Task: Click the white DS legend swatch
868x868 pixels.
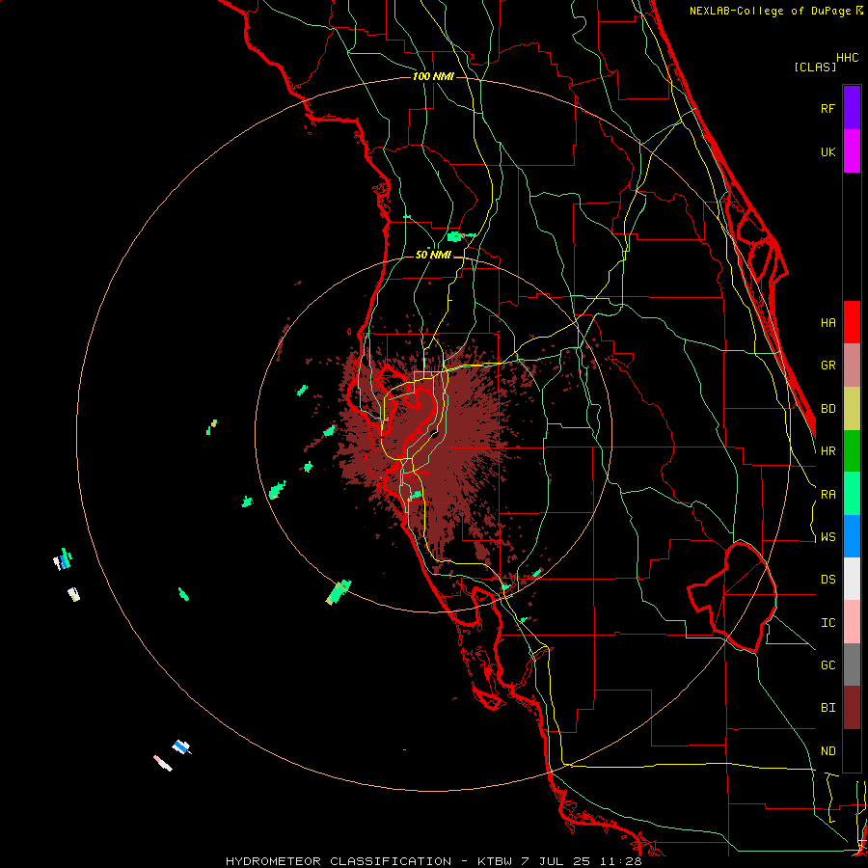Action: pos(852,579)
